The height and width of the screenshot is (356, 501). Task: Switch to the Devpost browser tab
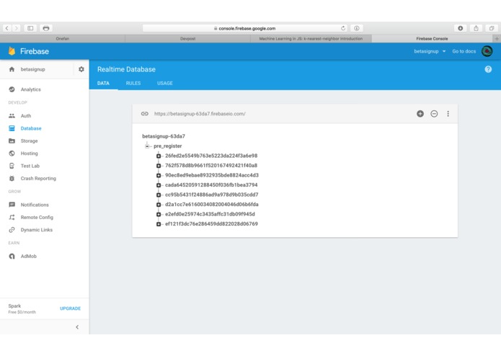coord(188,39)
